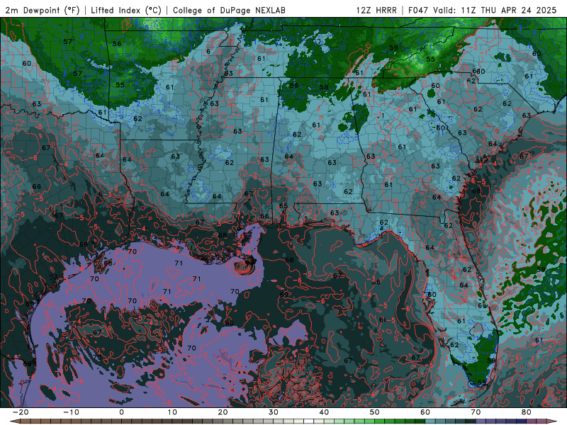
Task: Click the 0 label on the color scale
Action: (x=121, y=412)
